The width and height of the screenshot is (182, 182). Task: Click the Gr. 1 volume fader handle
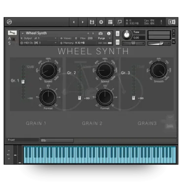click(23, 82)
